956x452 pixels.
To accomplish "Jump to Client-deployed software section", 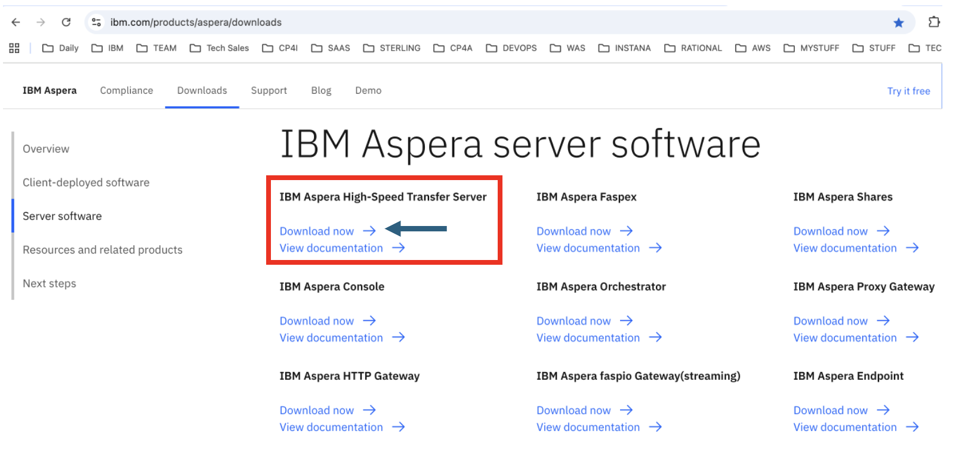I will coord(86,182).
